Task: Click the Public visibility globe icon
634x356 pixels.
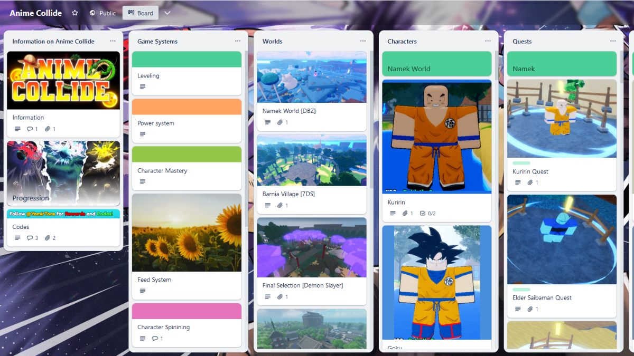Action: point(92,13)
